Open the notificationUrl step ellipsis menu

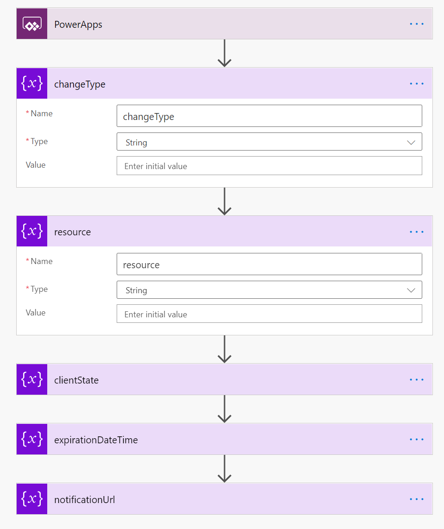pos(417,499)
